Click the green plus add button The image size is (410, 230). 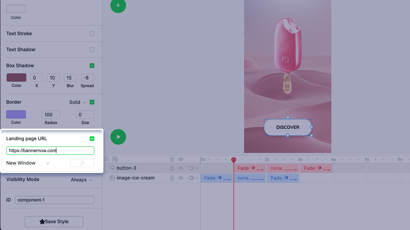point(118,5)
